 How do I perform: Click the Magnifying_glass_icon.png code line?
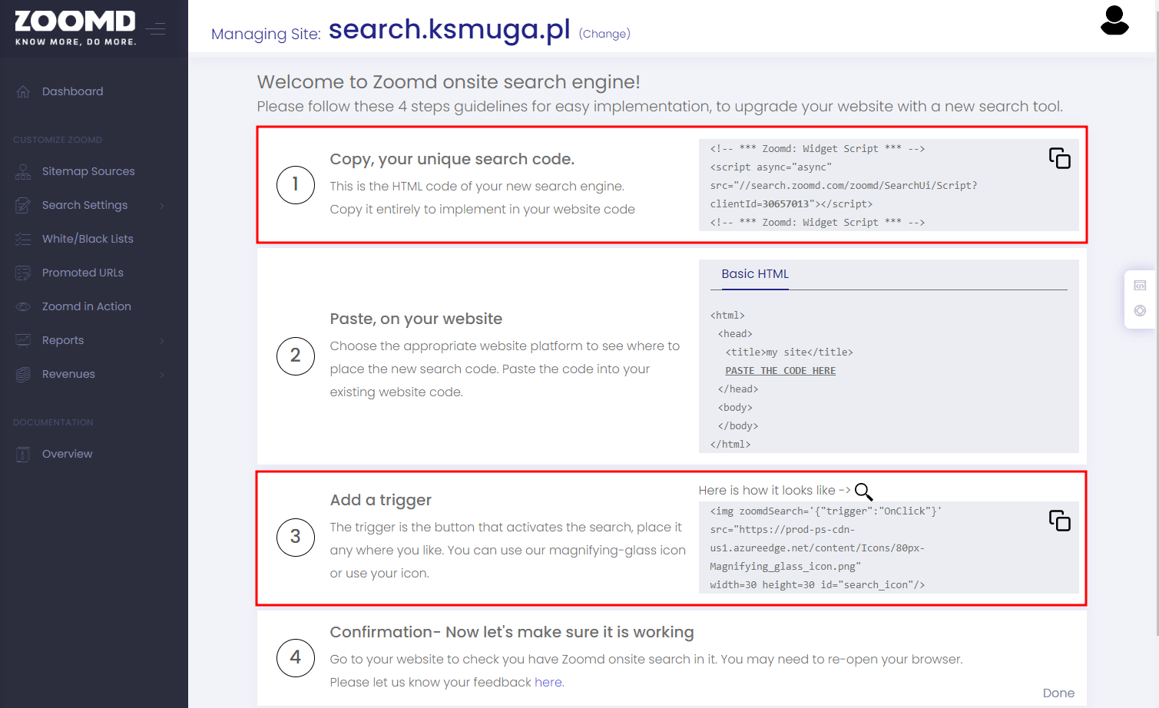pyautogui.click(x=785, y=567)
